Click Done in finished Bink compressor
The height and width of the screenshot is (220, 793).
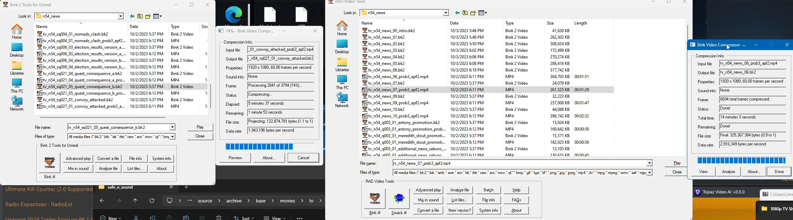coord(779,172)
